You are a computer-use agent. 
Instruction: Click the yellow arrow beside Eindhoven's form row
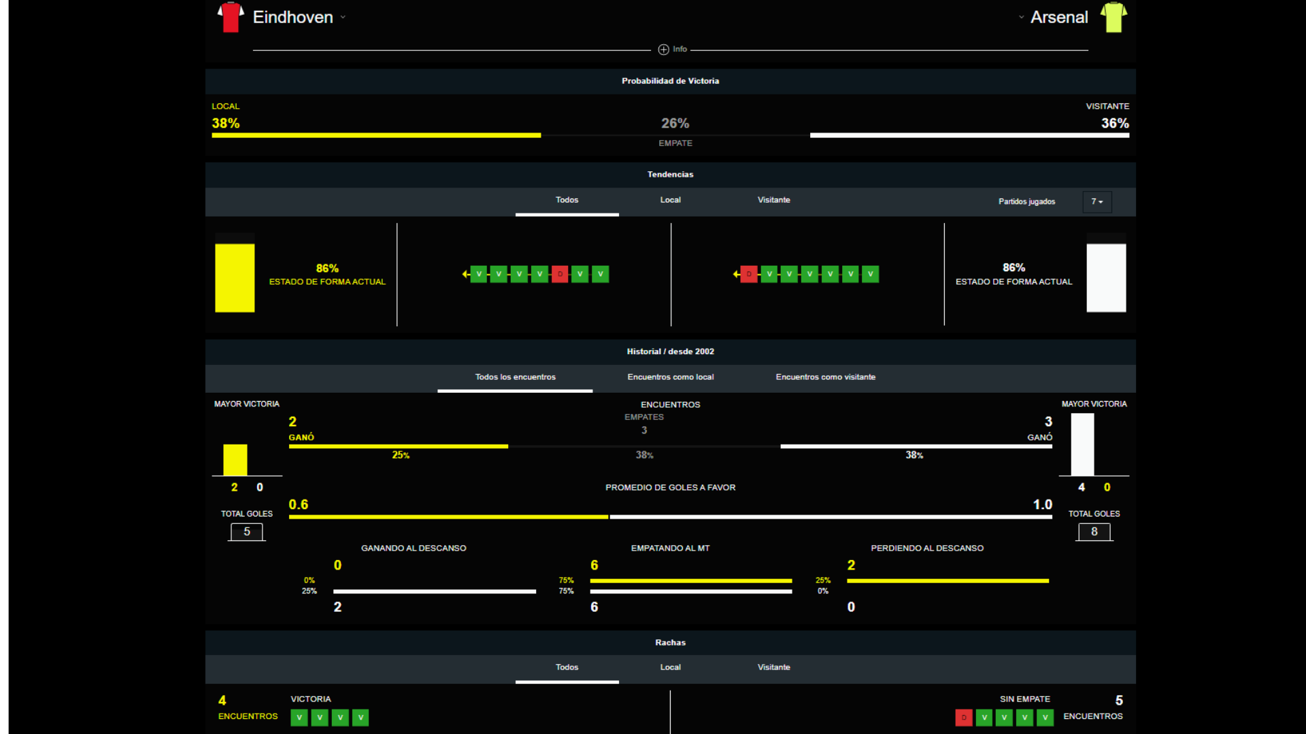(465, 274)
